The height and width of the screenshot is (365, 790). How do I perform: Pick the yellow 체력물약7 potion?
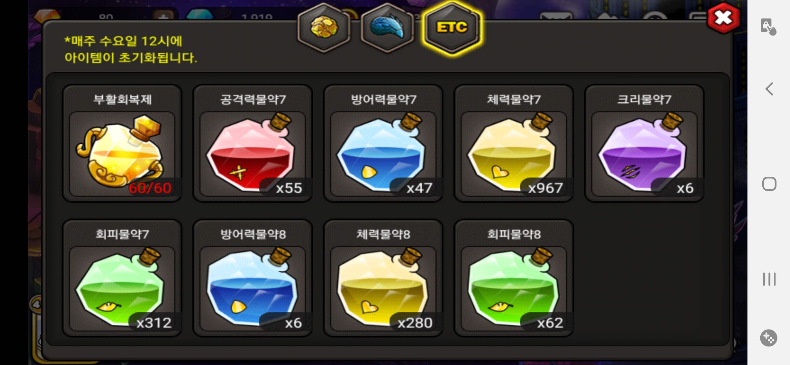tap(513, 144)
